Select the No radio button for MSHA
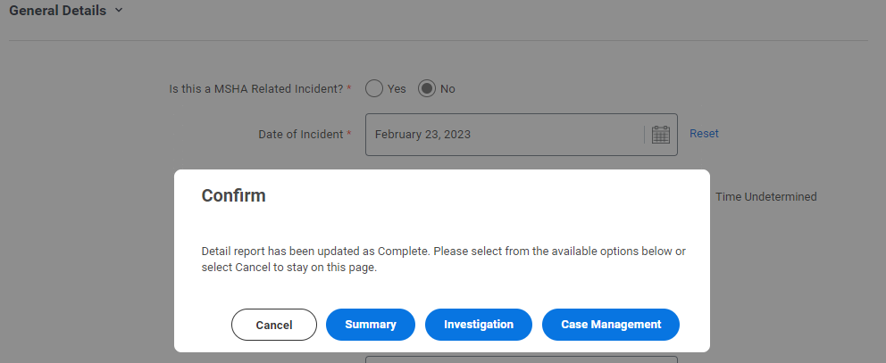This screenshot has width=886, height=363. [x=427, y=88]
